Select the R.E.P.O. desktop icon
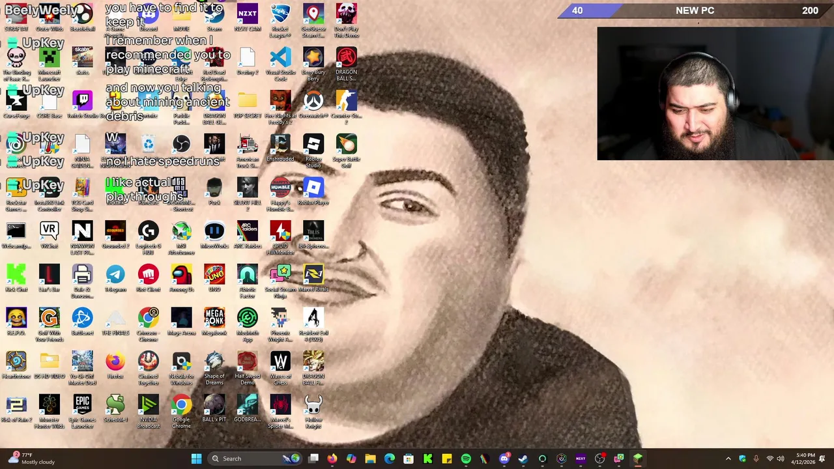Image resolution: width=834 pixels, height=469 pixels. (x=16, y=322)
